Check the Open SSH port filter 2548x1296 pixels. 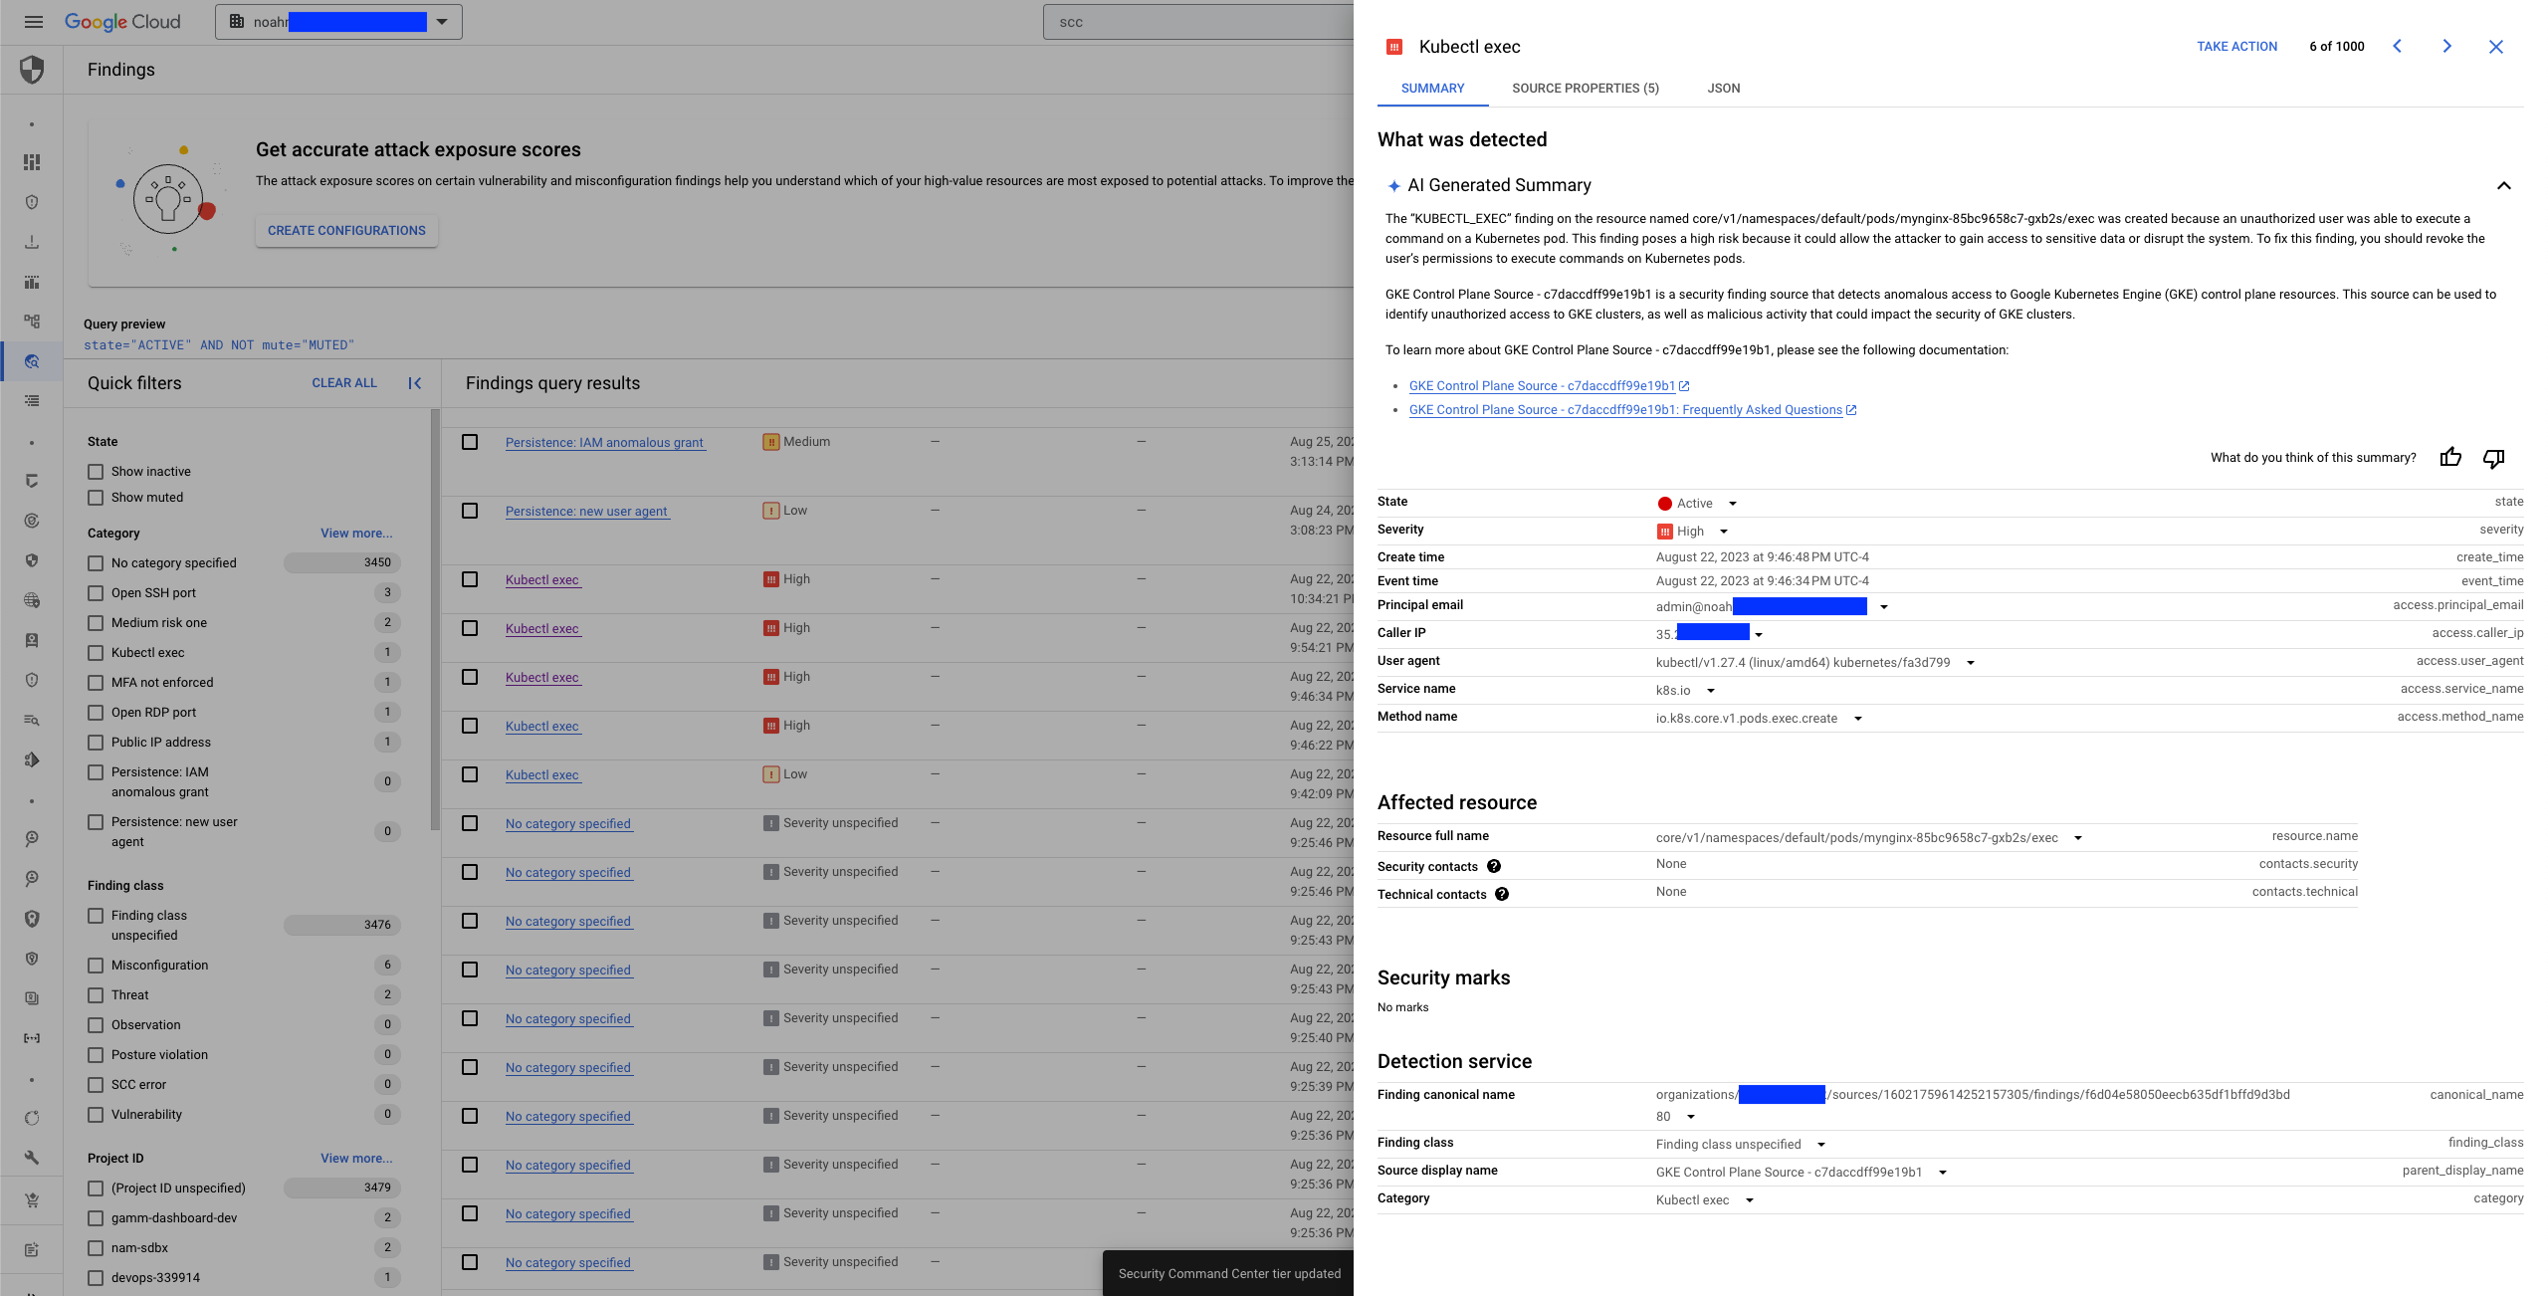[x=96, y=593]
